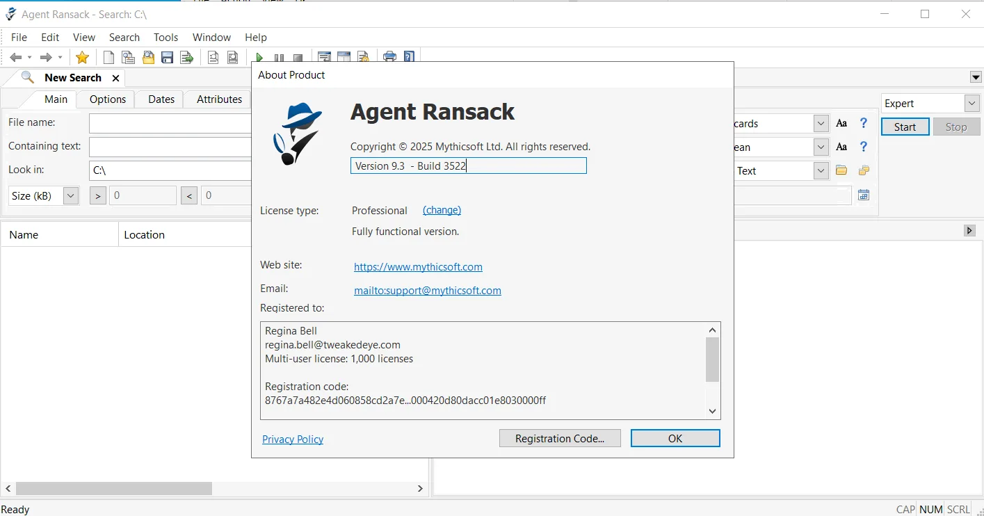984x516 pixels.
Task: Click the blue question mark beside File name
Action: pos(864,123)
